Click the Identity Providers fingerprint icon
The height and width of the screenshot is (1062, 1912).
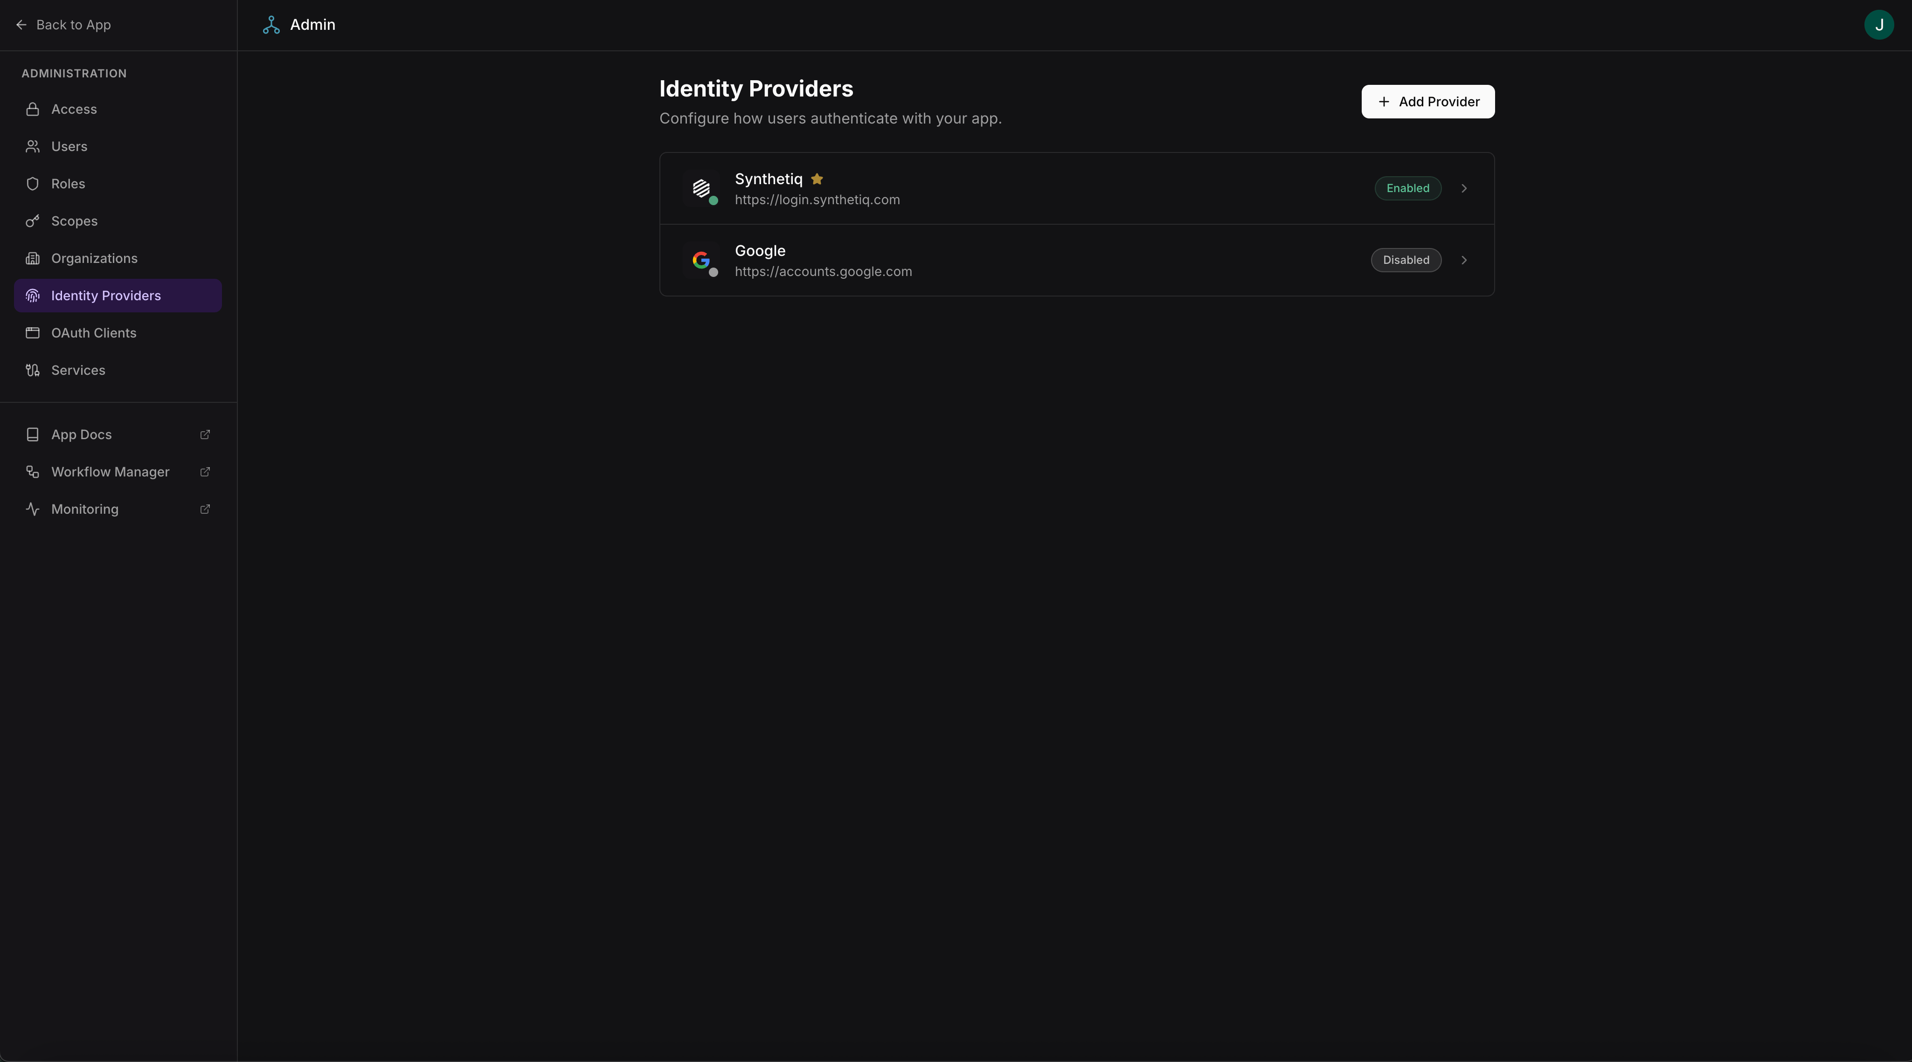[33, 296]
